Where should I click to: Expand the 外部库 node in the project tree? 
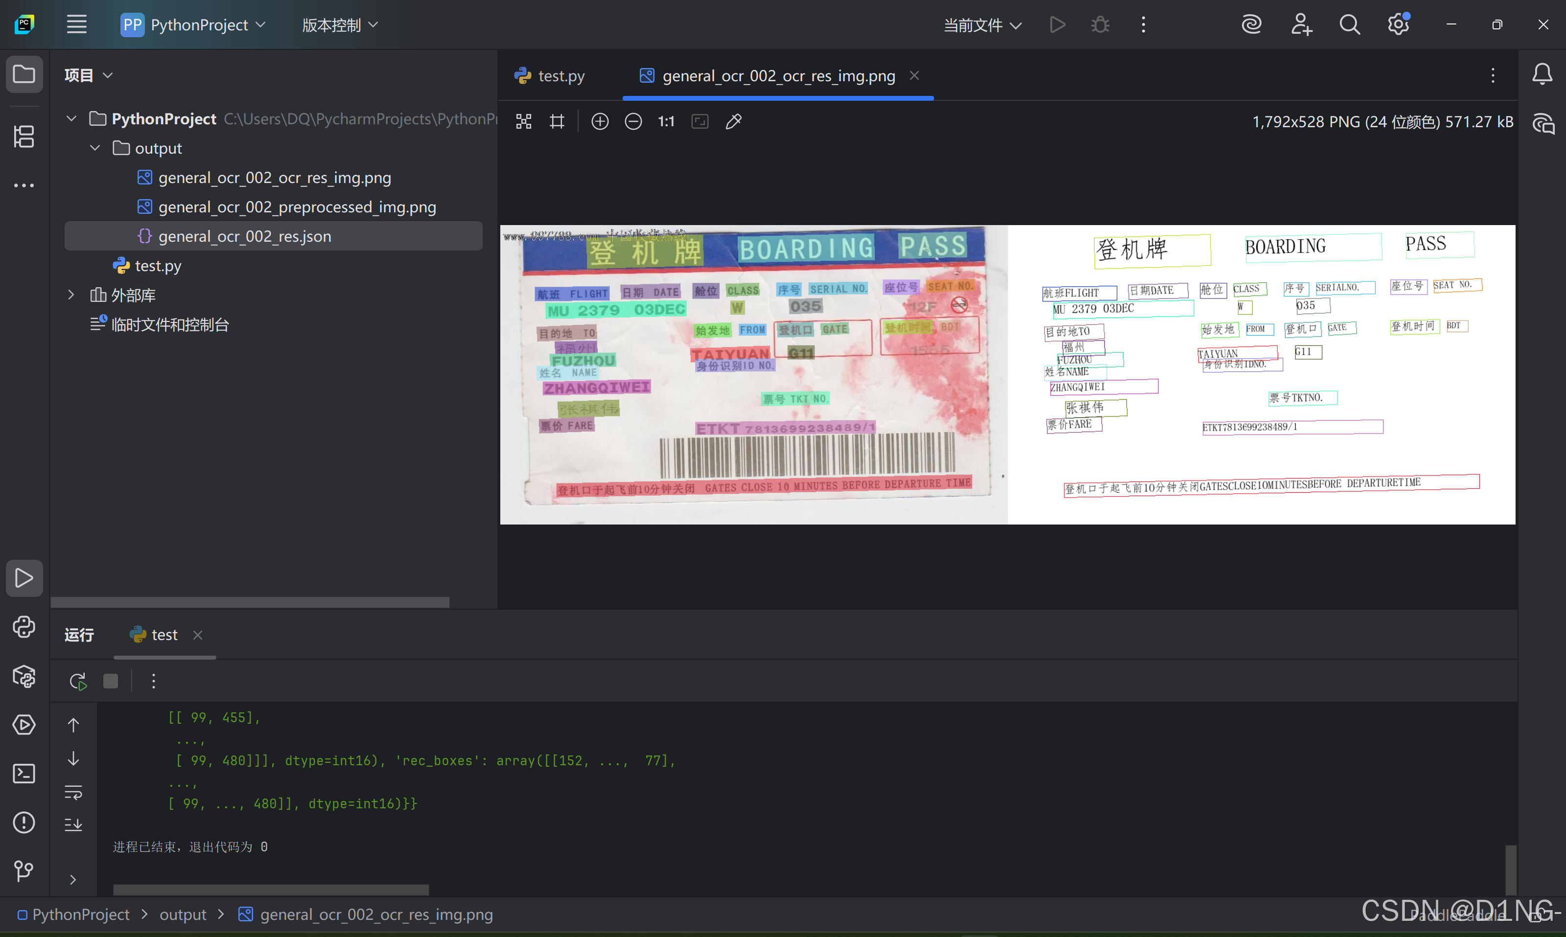(x=71, y=295)
